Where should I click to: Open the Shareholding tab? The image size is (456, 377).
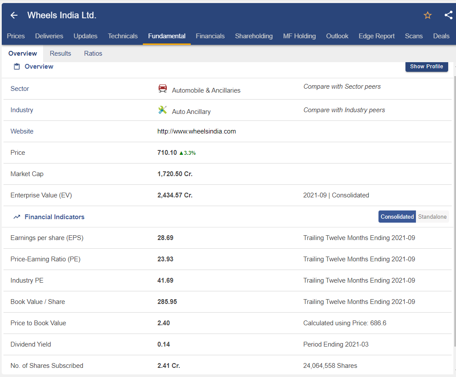click(254, 36)
